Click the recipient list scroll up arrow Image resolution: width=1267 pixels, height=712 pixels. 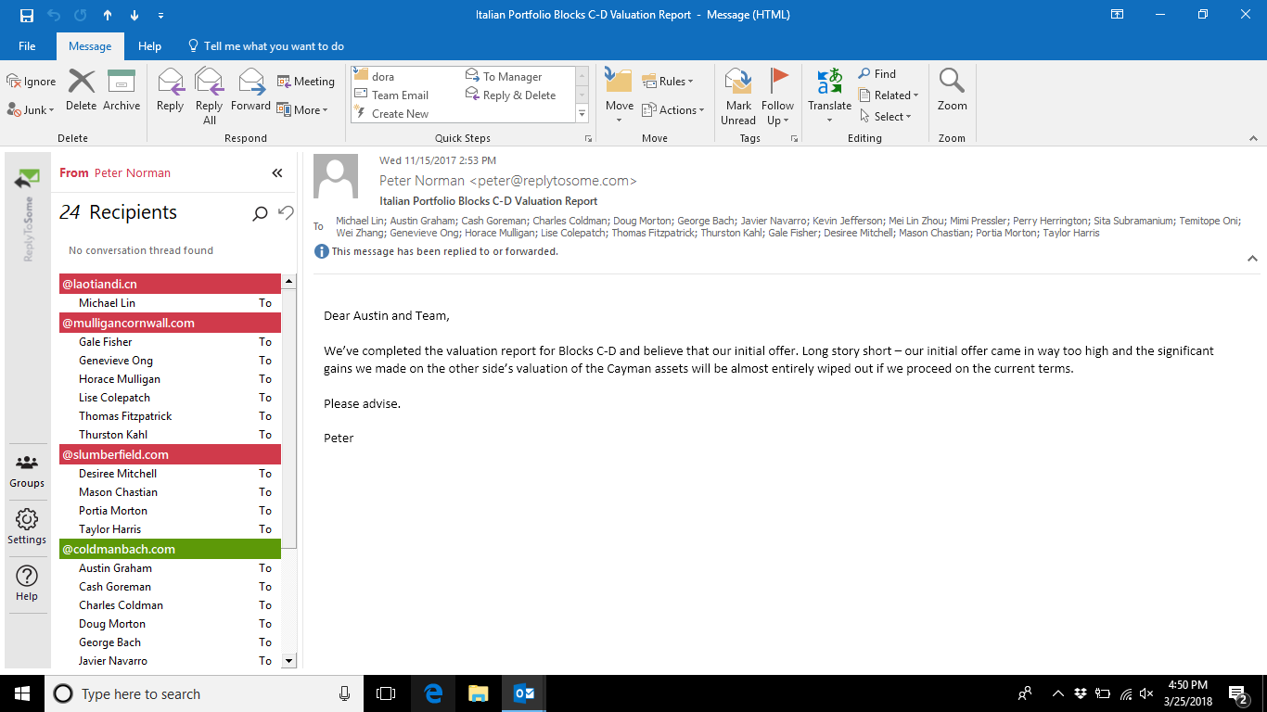[x=288, y=281]
